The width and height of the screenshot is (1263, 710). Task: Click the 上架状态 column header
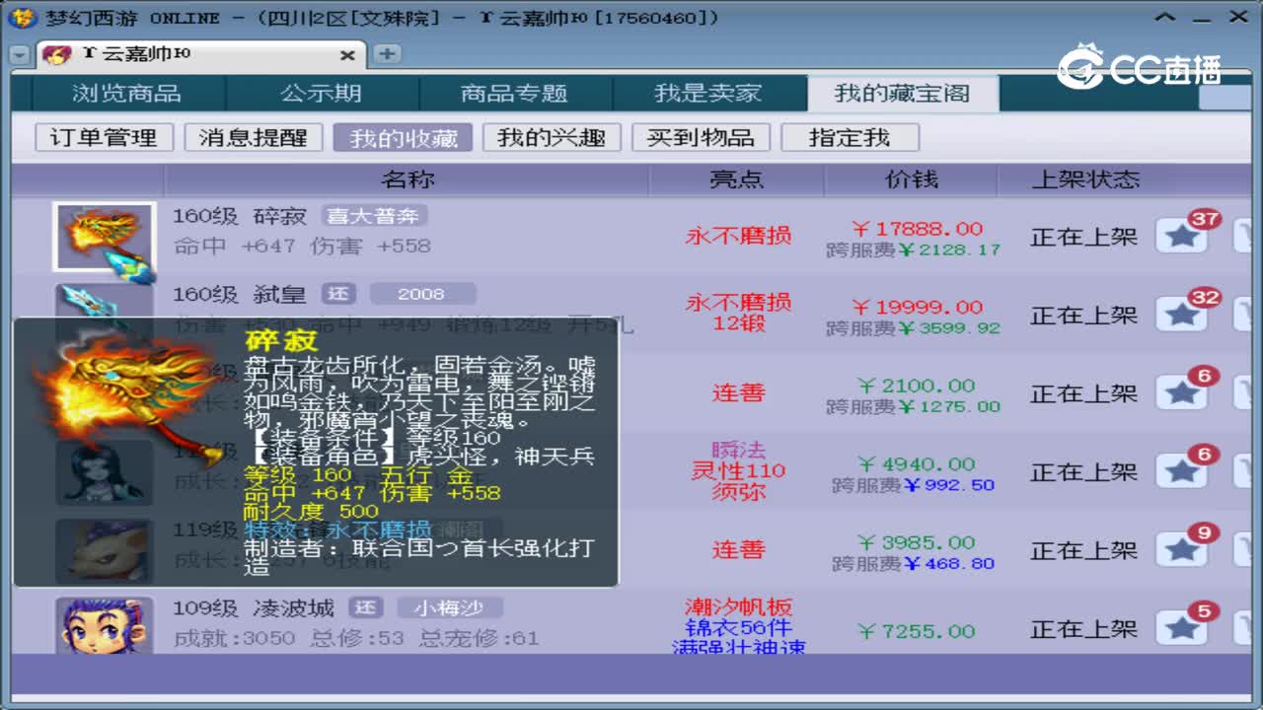(1085, 179)
